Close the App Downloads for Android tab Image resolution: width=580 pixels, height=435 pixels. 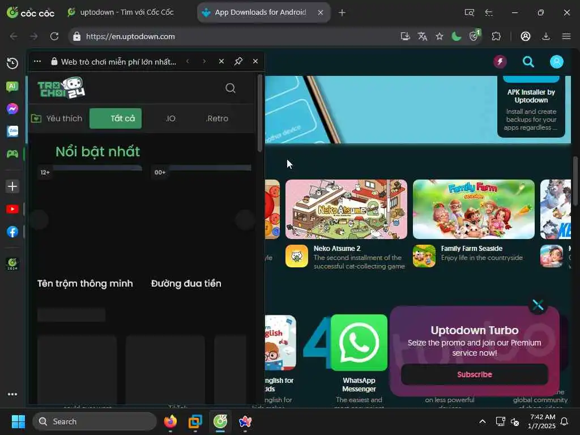pyautogui.click(x=321, y=12)
